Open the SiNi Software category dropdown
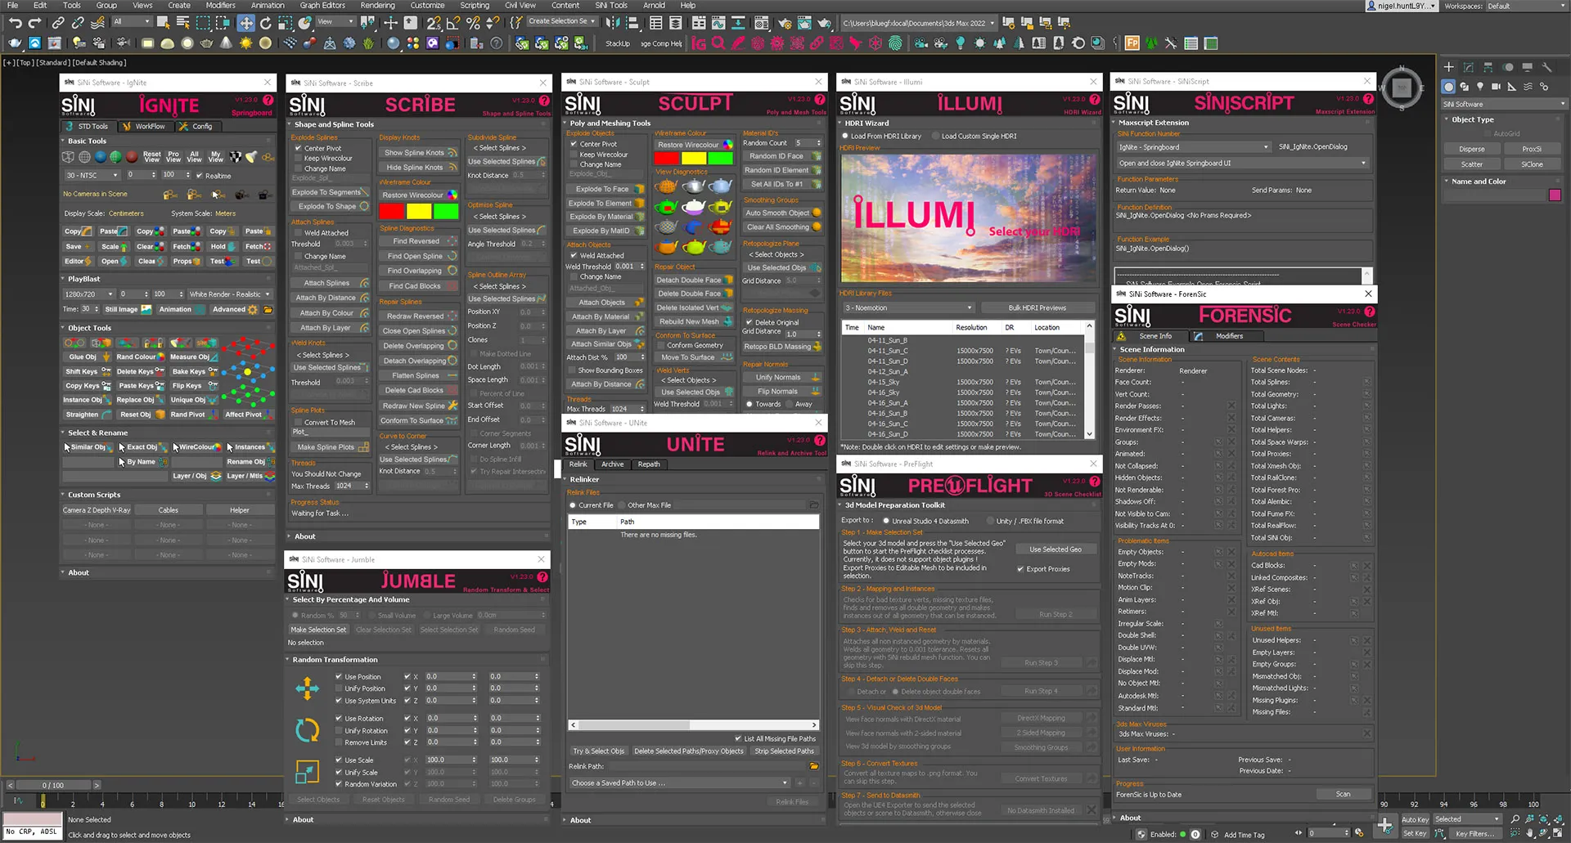This screenshot has width=1571, height=843. (x=1503, y=104)
